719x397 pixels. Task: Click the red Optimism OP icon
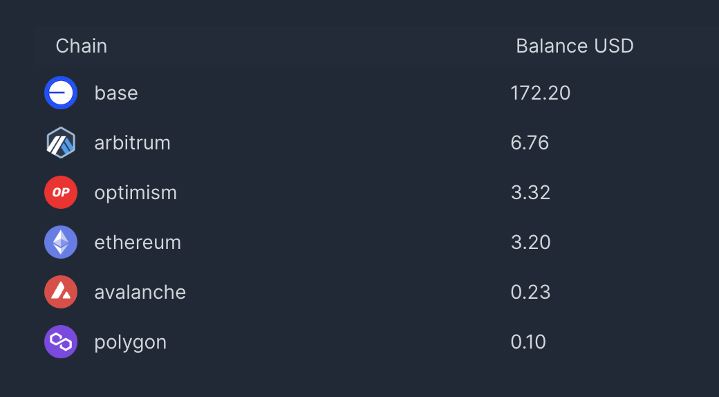point(61,192)
